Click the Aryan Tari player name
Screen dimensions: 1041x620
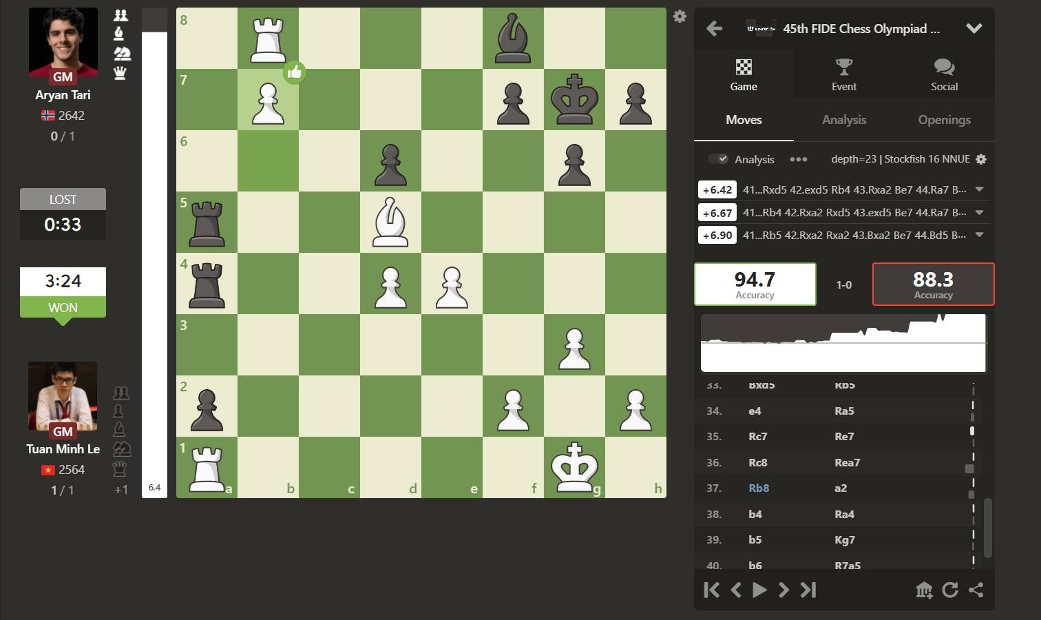click(x=63, y=95)
